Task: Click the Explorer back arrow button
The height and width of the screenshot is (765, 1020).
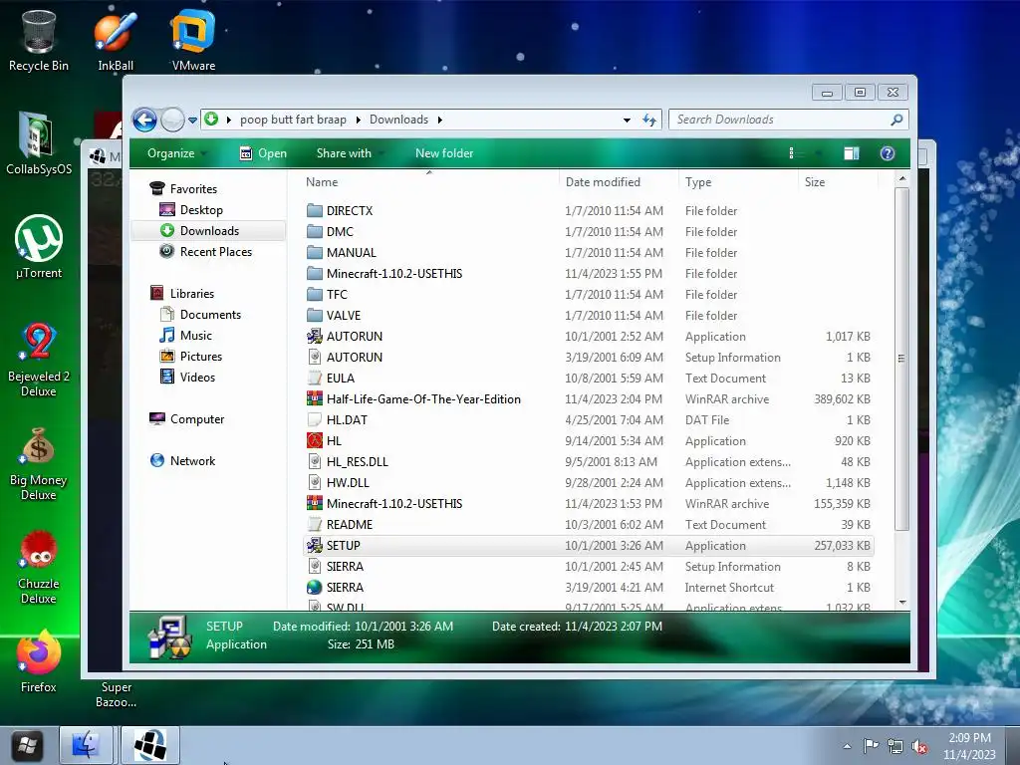Action: [144, 120]
